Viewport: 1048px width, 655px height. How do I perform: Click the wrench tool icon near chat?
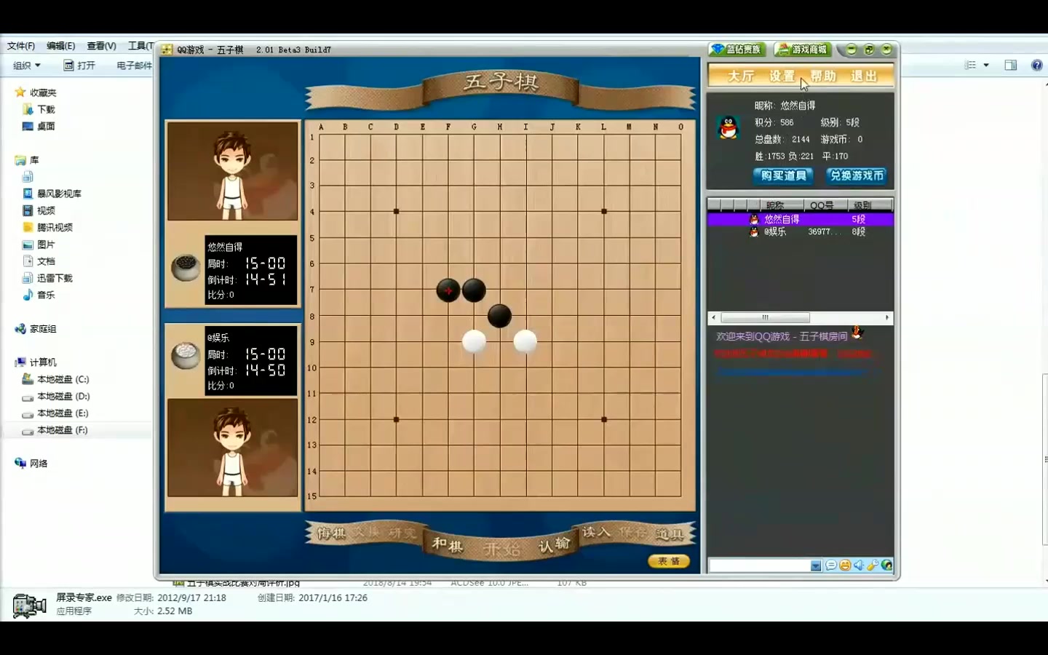[873, 565]
